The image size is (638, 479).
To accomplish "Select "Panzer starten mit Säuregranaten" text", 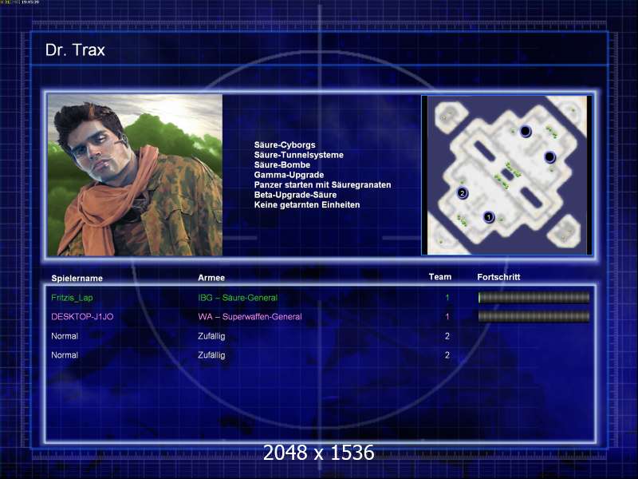I will click(323, 184).
